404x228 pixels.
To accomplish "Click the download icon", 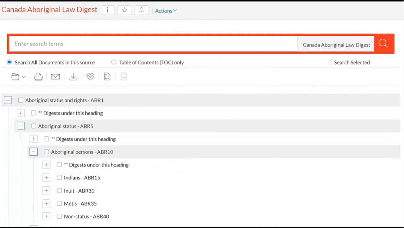I will tap(73, 77).
